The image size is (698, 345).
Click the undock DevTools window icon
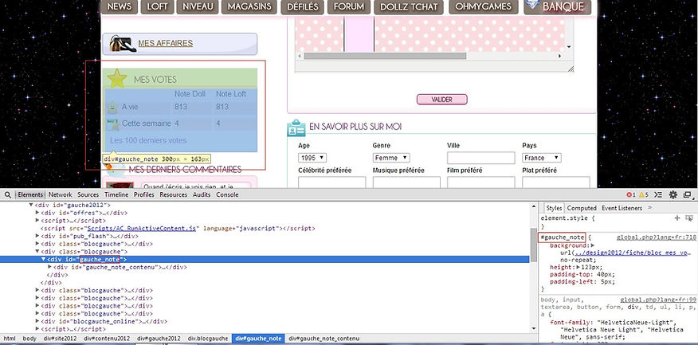point(688,195)
